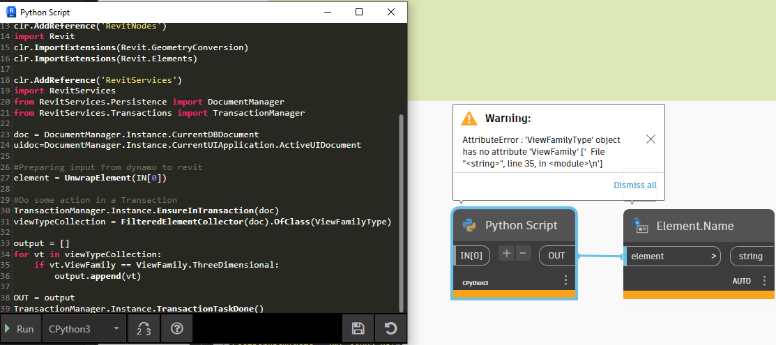This screenshot has height=345, width=776.
Task: Click the comment 'Do some action in a Transaction'
Action: pyautogui.click(x=96, y=200)
